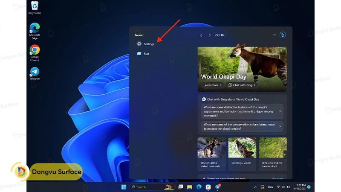Open Microsoft Edge from the taskbar
Viewport: 341px width, 192px height.
[199, 187]
